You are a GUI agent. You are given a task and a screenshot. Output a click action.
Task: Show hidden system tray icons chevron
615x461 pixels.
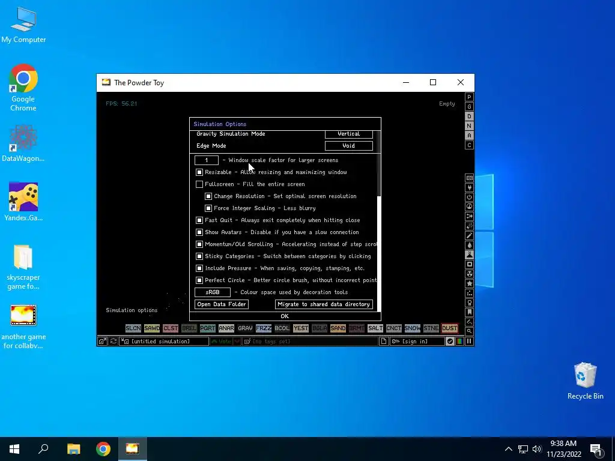[x=508, y=449]
